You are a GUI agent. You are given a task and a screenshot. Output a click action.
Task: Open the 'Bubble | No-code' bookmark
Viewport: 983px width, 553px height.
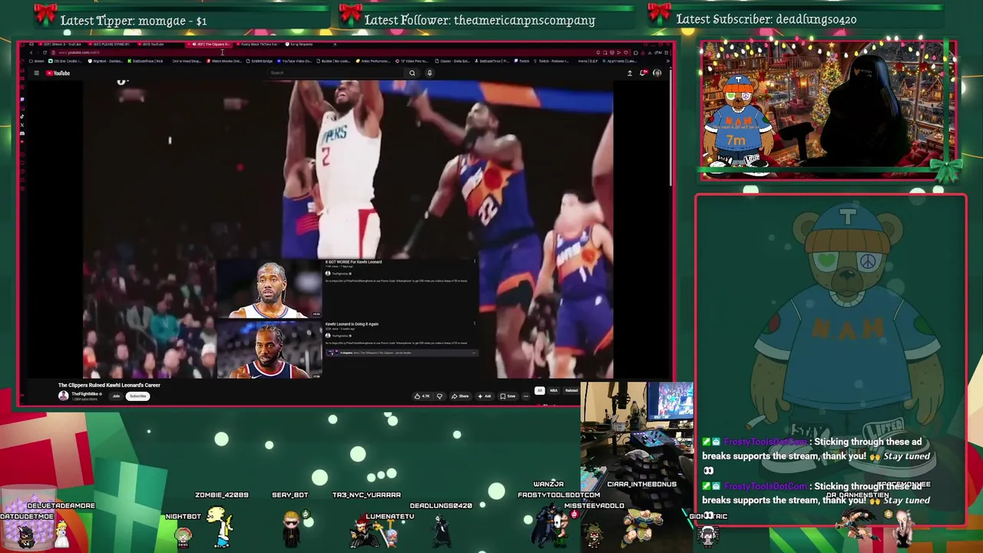[x=332, y=61]
